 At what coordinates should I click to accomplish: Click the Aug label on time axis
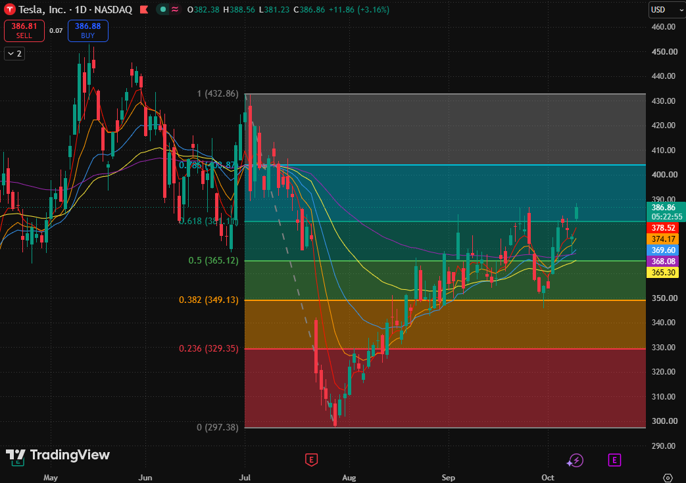349,477
